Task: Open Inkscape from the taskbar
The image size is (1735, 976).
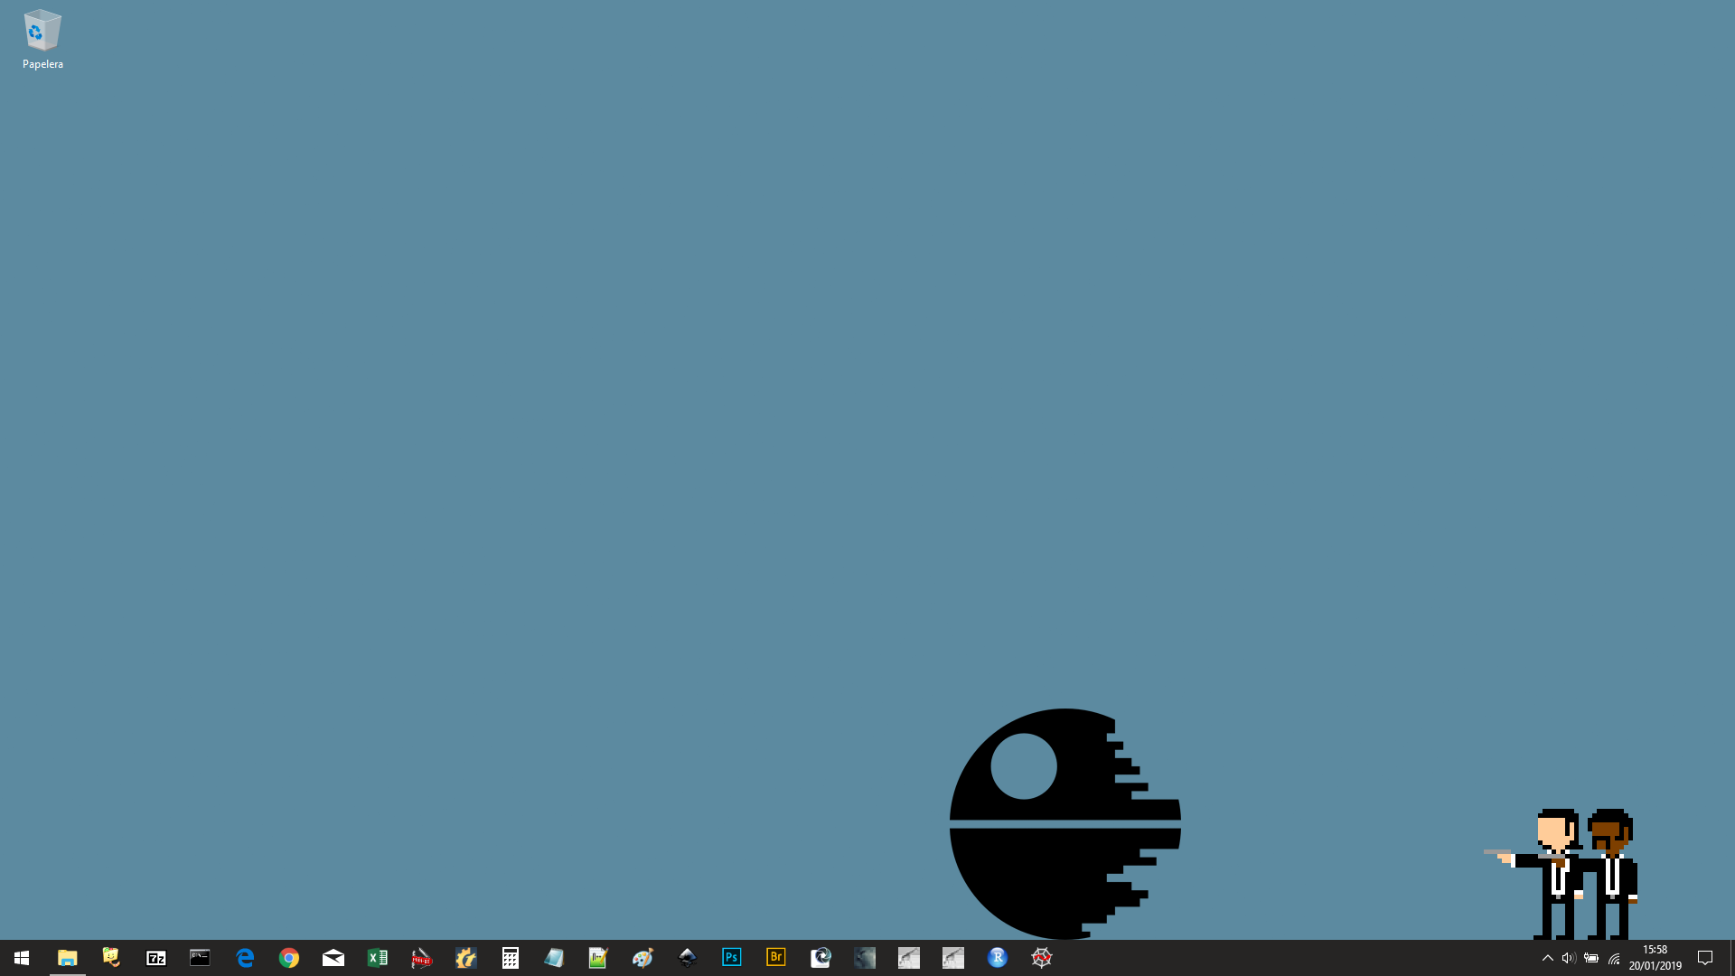Action: point(687,958)
